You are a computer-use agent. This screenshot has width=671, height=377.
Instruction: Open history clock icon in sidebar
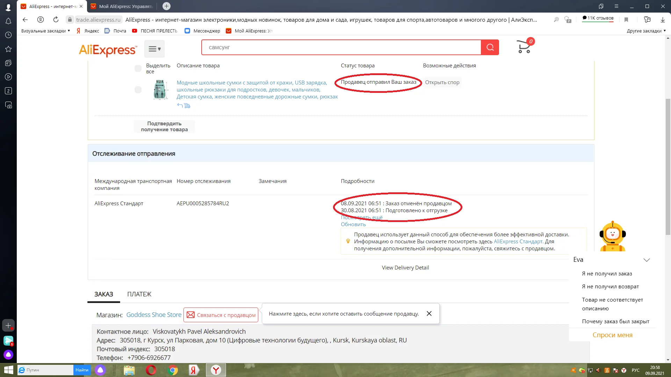pos(8,35)
